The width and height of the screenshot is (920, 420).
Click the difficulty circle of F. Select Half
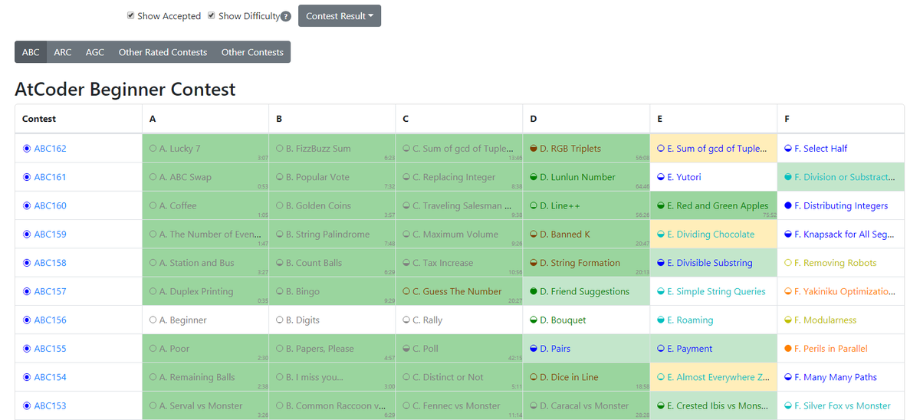(x=788, y=149)
